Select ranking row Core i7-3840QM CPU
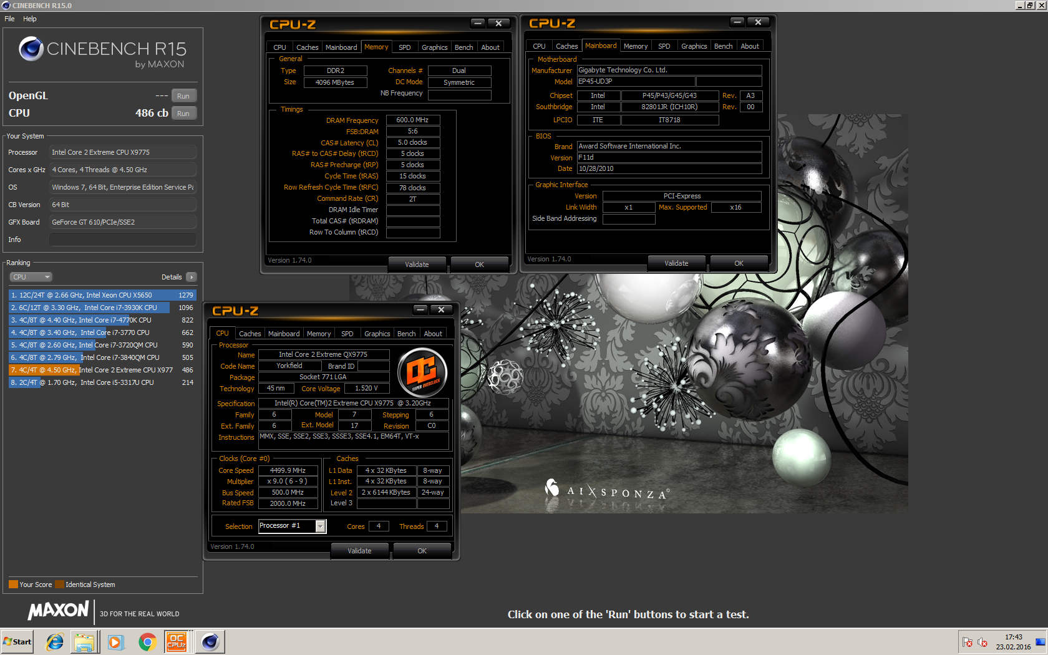This screenshot has height=655, width=1048. 102,357
